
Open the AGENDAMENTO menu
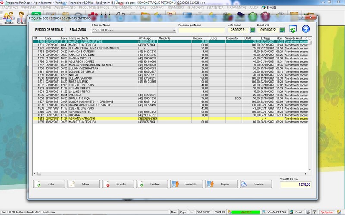pos(65,7)
